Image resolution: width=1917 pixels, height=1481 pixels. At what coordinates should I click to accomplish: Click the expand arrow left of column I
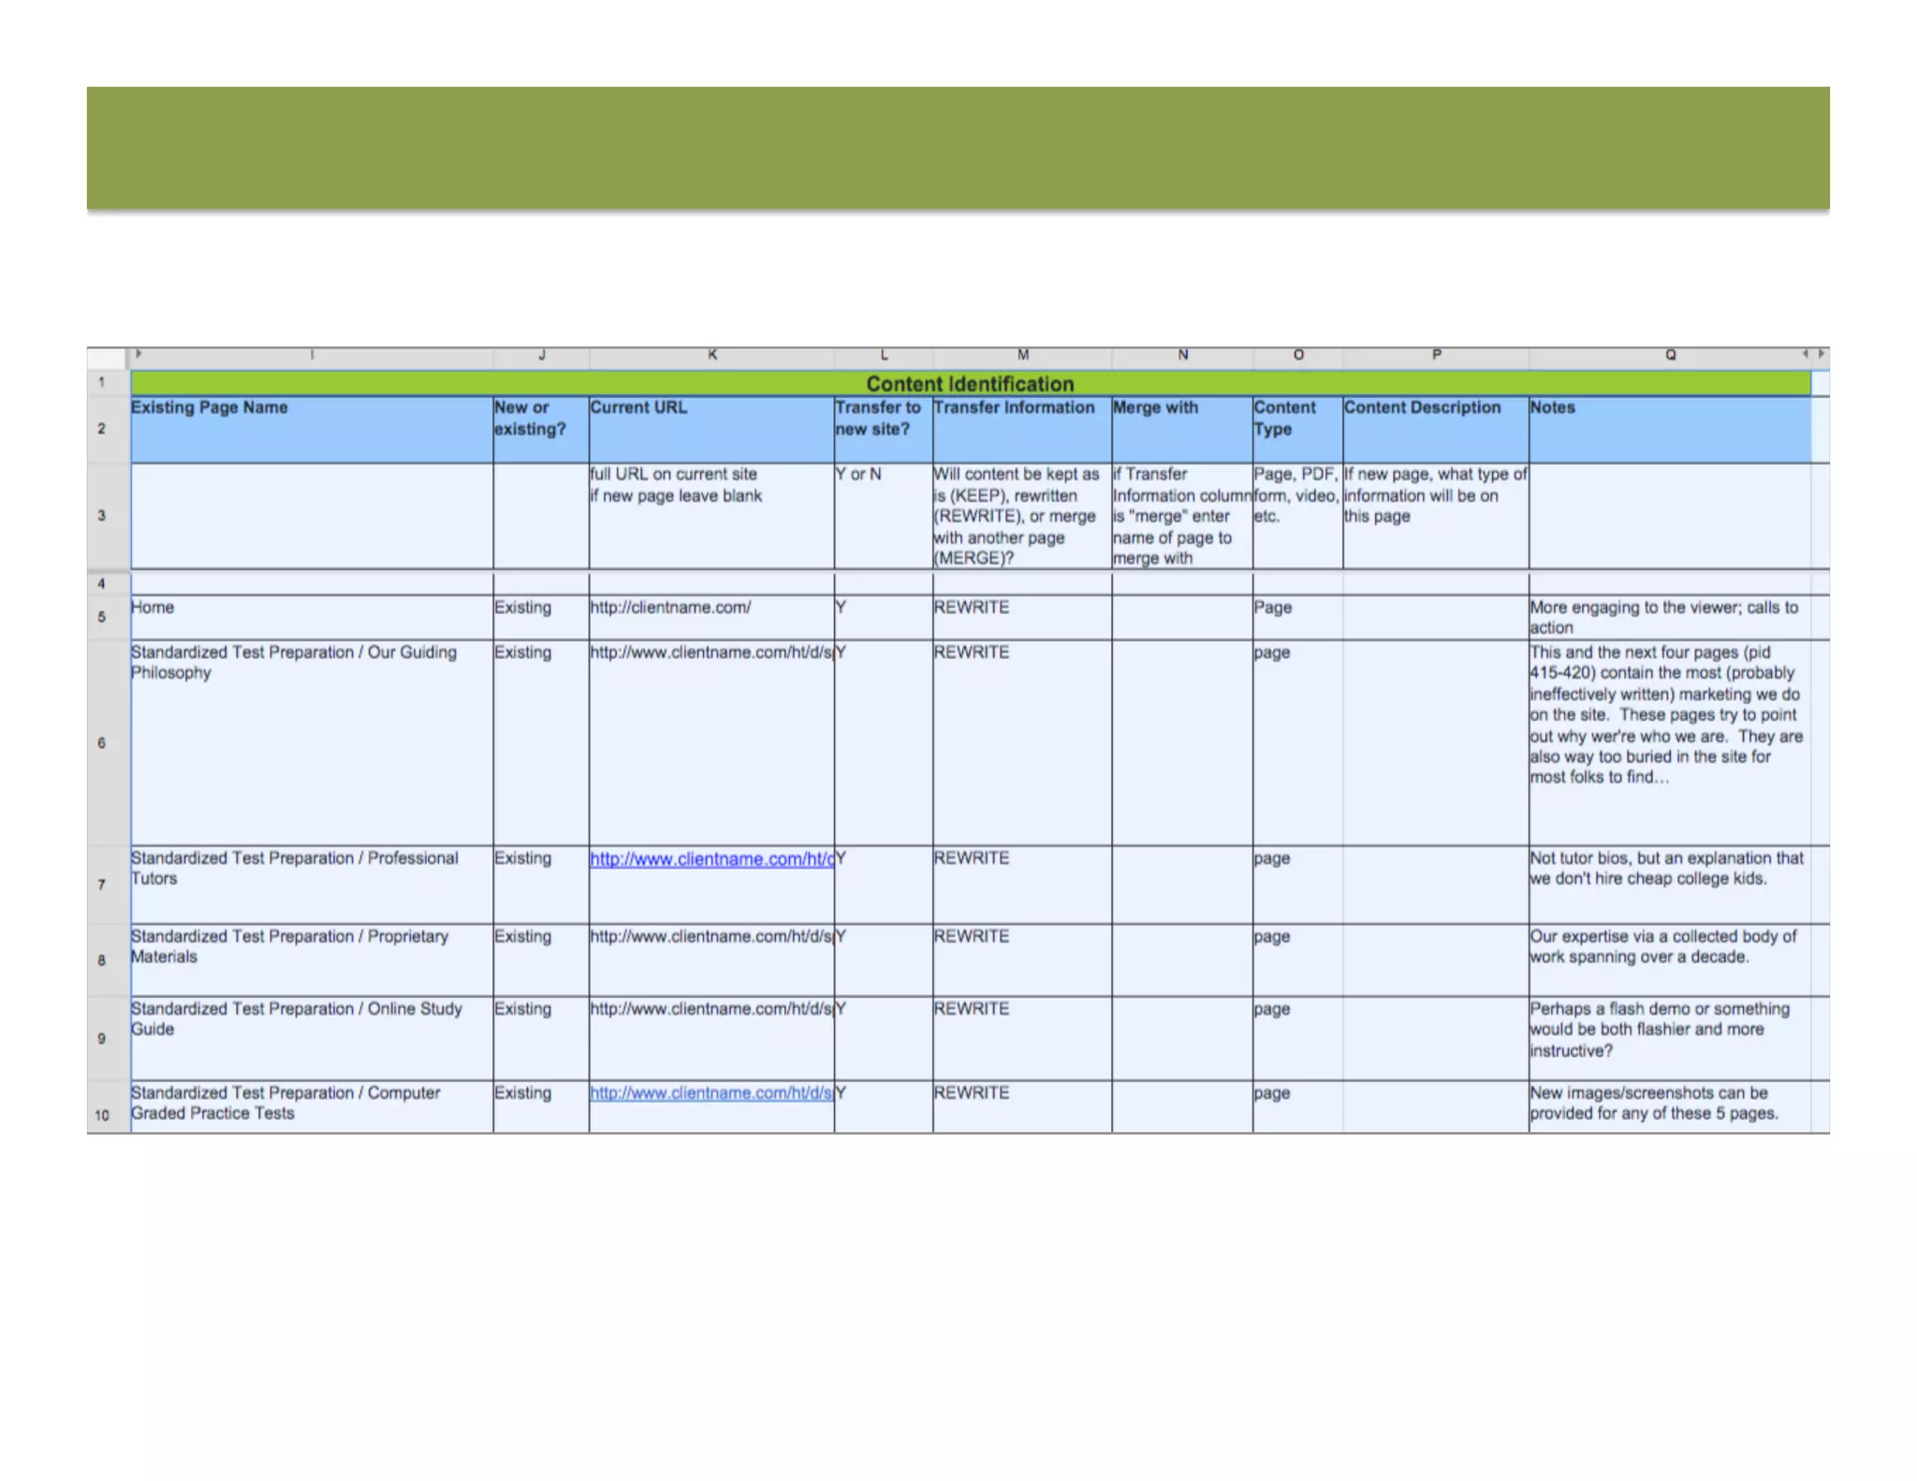point(138,354)
